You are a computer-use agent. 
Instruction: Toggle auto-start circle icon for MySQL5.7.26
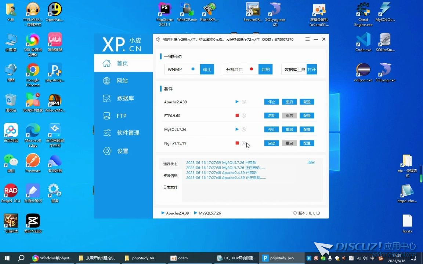[x=243, y=129]
